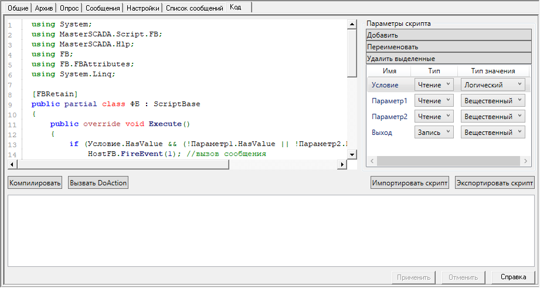Image resolution: width=540 pixels, height=288 pixels.
Task: Click the Добавить button
Action: [x=449, y=35]
